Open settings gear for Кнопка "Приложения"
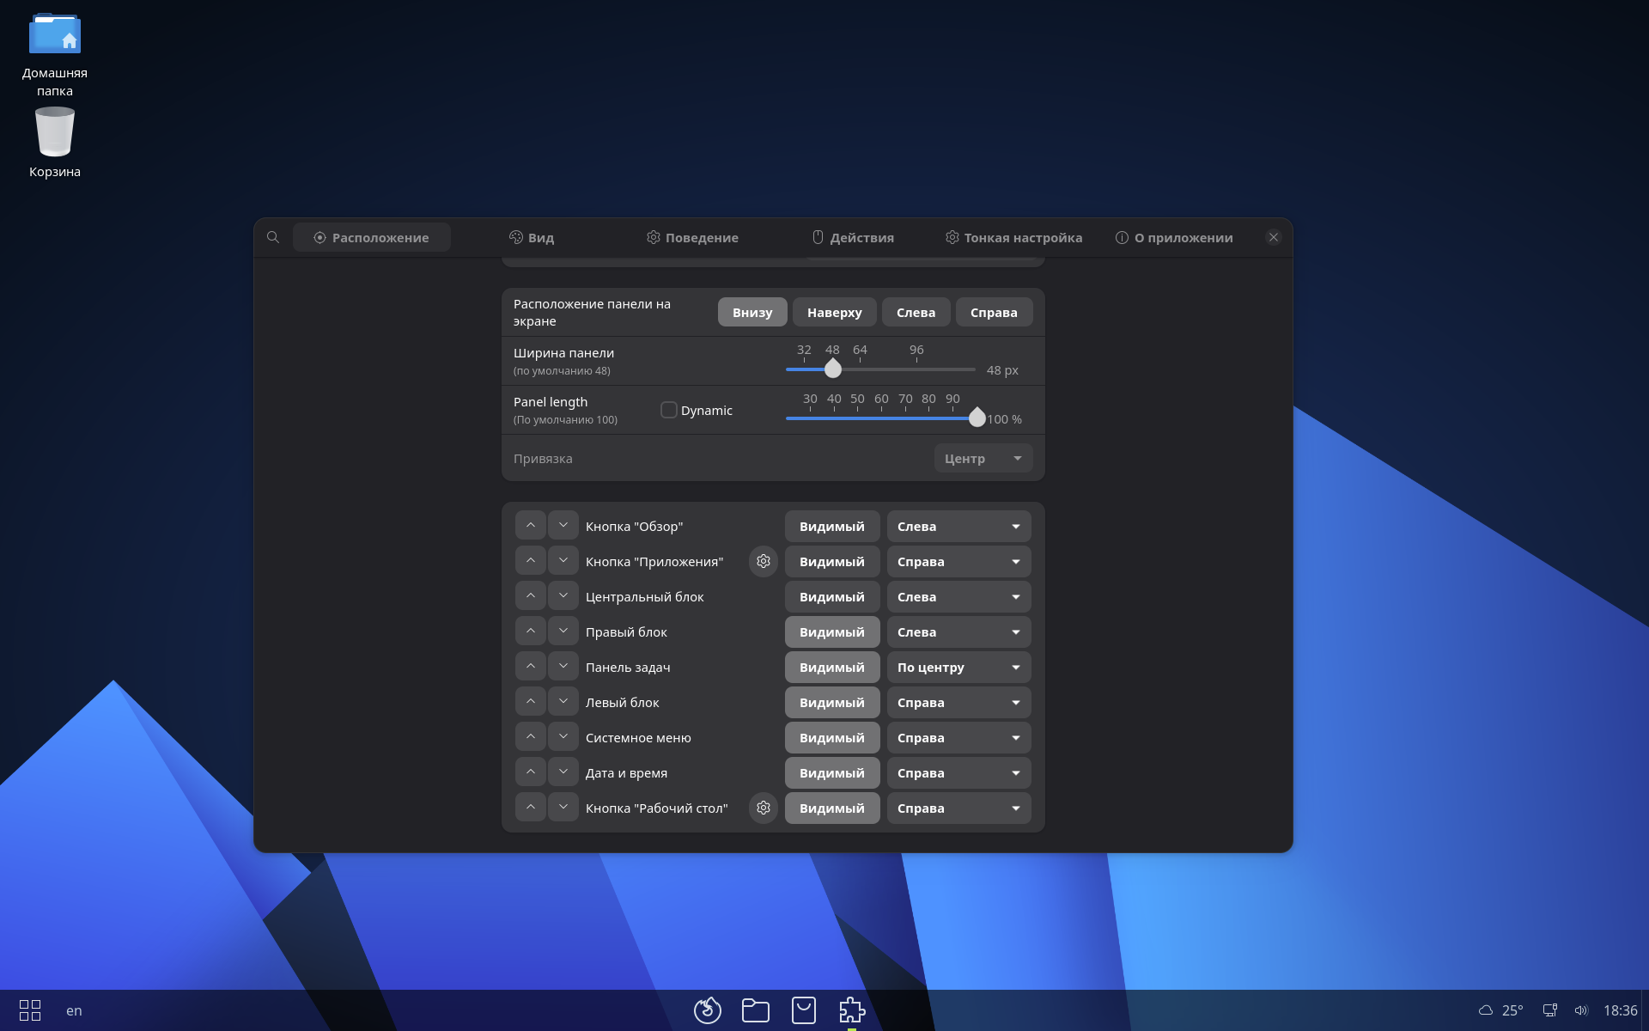The height and width of the screenshot is (1031, 1649). pyautogui.click(x=763, y=561)
